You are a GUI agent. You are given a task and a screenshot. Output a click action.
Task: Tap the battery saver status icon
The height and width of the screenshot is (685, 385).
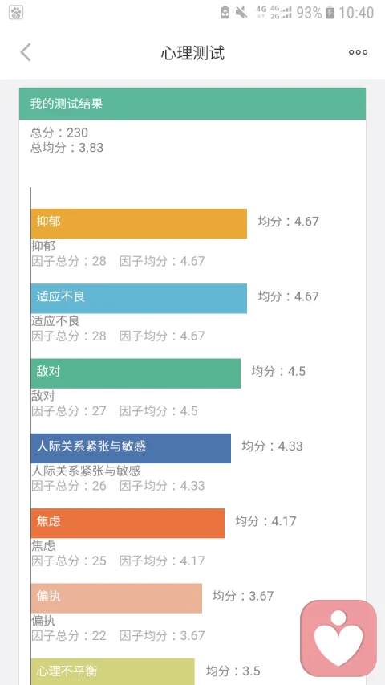pyautogui.click(x=225, y=13)
